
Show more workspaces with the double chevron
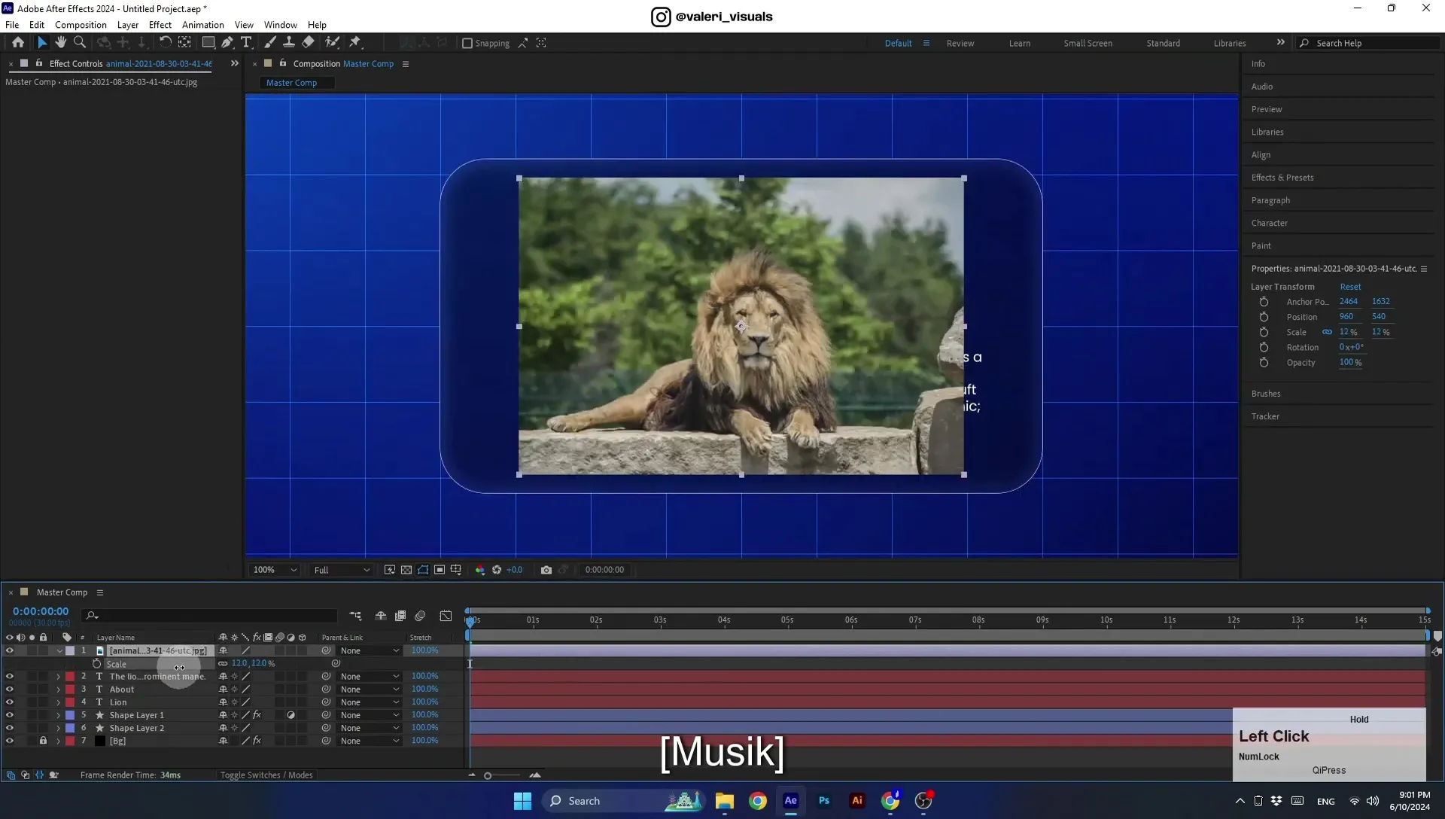click(1280, 43)
